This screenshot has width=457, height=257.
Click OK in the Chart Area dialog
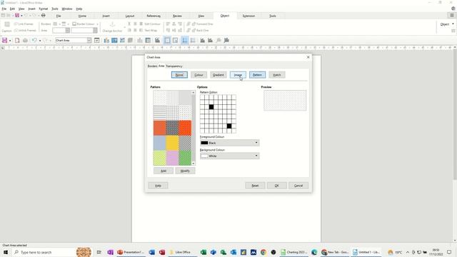(276, 186)
